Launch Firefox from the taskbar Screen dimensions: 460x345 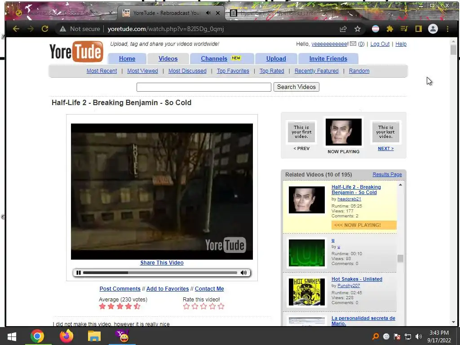[66, 336]
